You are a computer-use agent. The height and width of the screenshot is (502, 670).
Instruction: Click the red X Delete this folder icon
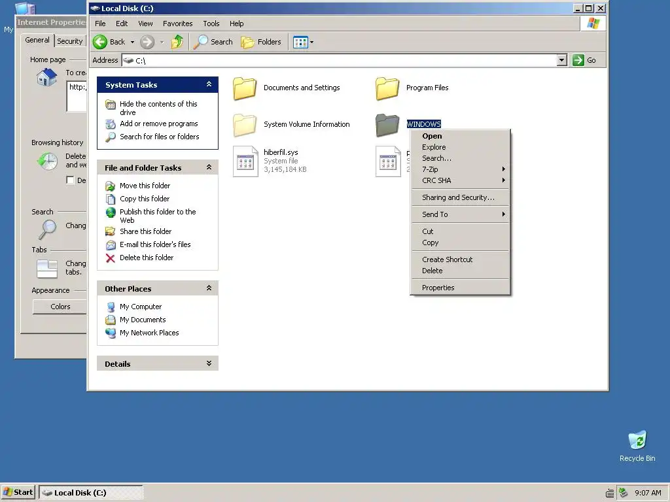[x=110, y=258]
